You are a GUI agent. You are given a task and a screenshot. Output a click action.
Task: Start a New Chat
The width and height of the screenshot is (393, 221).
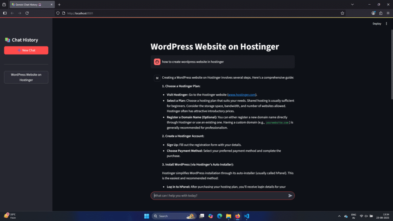coord(26,50)
